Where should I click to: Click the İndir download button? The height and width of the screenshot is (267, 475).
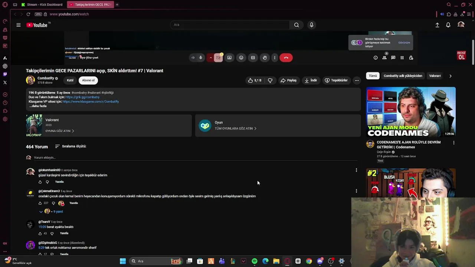click(311, 80)
